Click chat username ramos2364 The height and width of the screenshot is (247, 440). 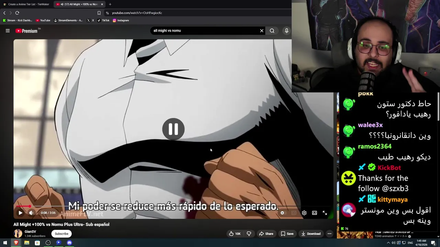point(375,146)
